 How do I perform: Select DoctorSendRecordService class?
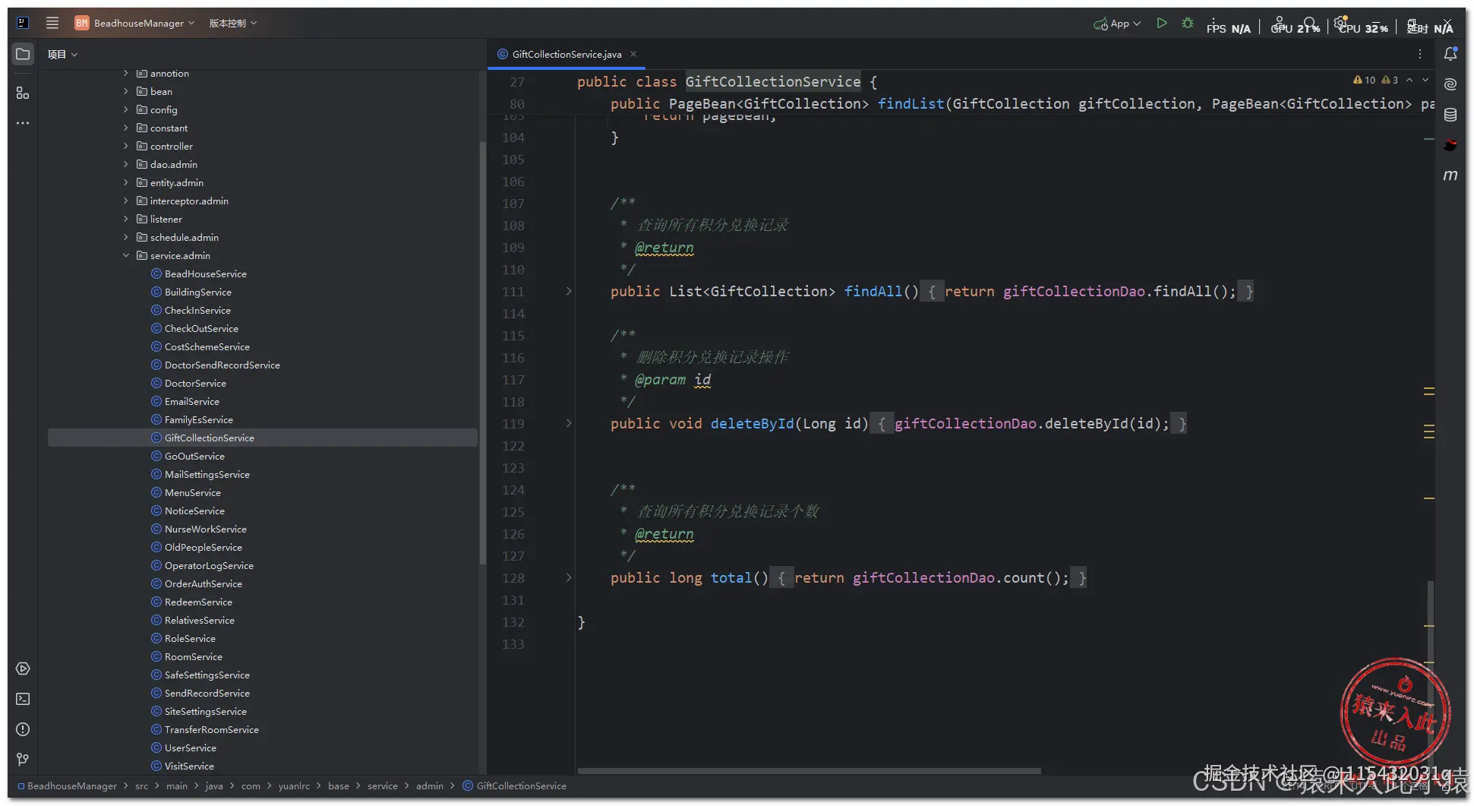coord(222,365)
